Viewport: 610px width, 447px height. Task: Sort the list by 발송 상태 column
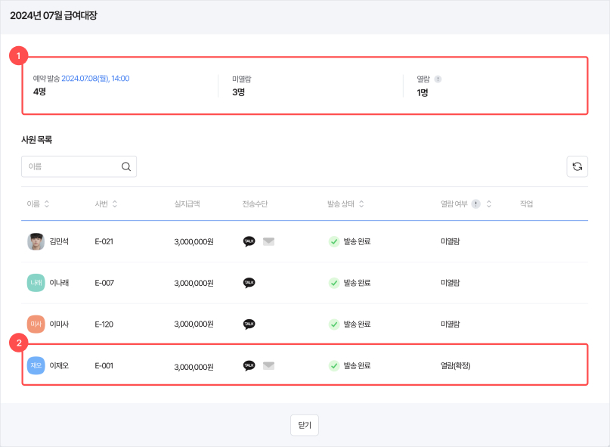click(361, 204)
